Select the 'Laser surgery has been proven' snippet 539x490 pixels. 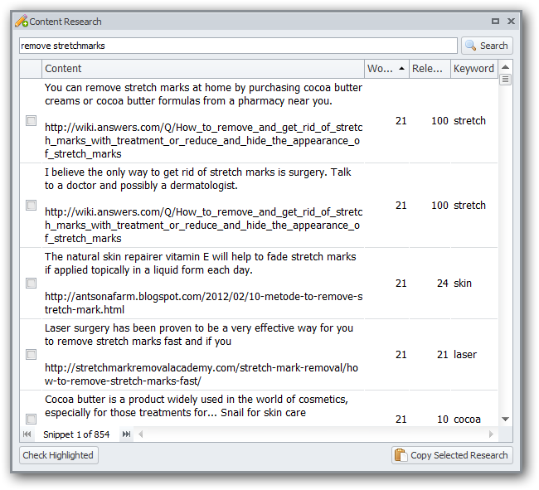pyautogui.click(x=199, y=335)
